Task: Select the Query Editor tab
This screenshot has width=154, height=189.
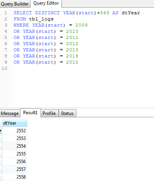Action: pyautogui.click(x=46, y=3)
